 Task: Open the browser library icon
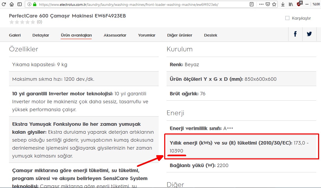click(x=291, y=4)
